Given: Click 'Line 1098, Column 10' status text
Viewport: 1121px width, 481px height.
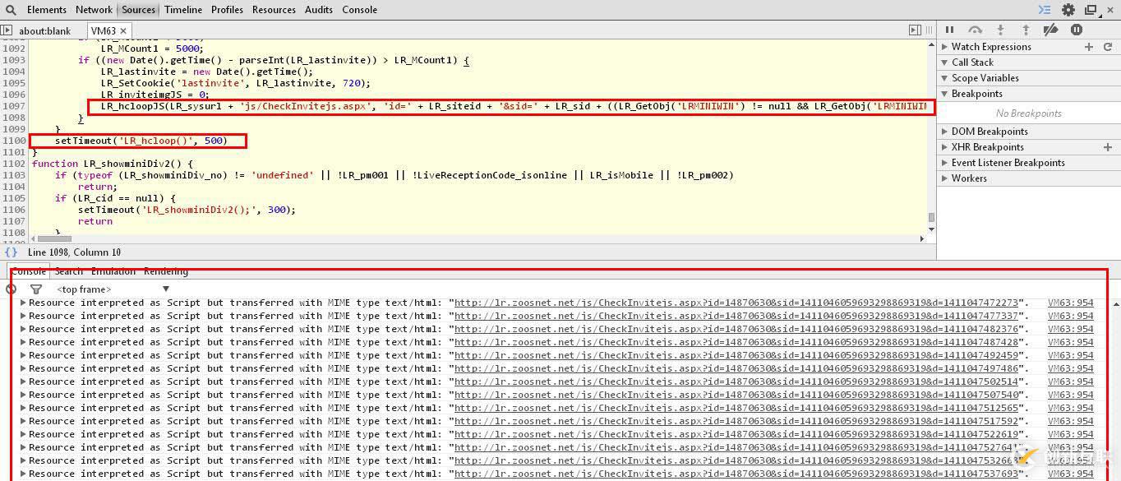Looking at the screenshot, I should pos(74,252).
